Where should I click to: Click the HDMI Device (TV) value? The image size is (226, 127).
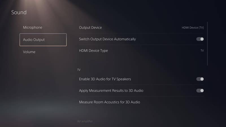click(193, 27)
